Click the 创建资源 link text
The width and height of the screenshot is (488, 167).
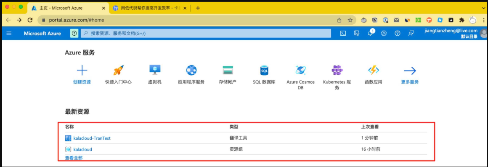click(82, 82)
